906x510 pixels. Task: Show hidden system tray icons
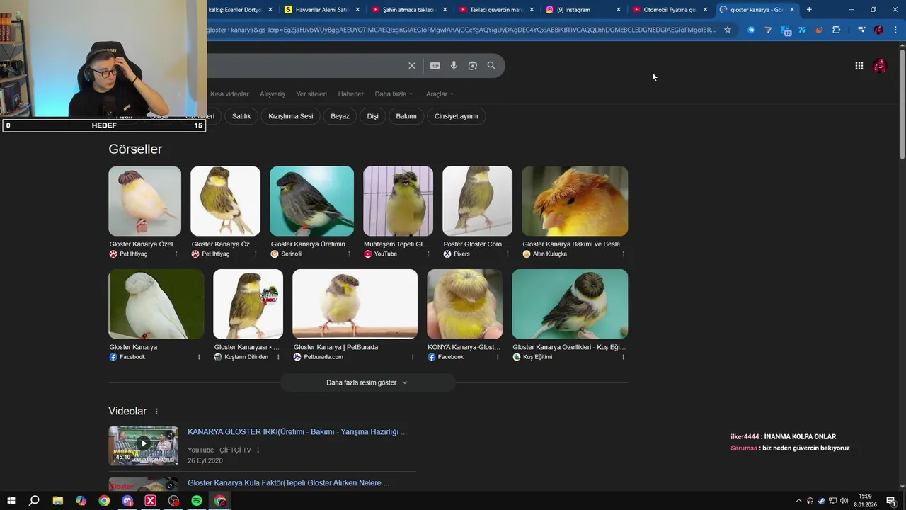[x=799, y=501]
